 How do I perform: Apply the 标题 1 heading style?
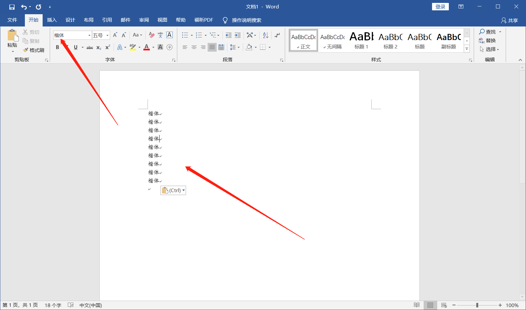[361, 40]
